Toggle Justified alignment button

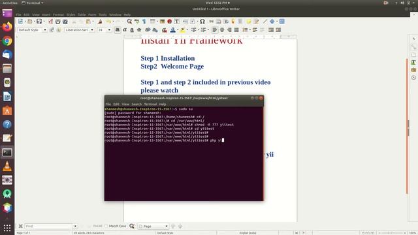(x=236, y=30)
